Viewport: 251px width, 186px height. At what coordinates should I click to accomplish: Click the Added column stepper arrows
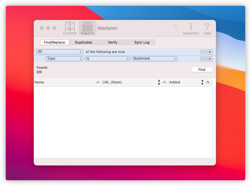point(202,82)
